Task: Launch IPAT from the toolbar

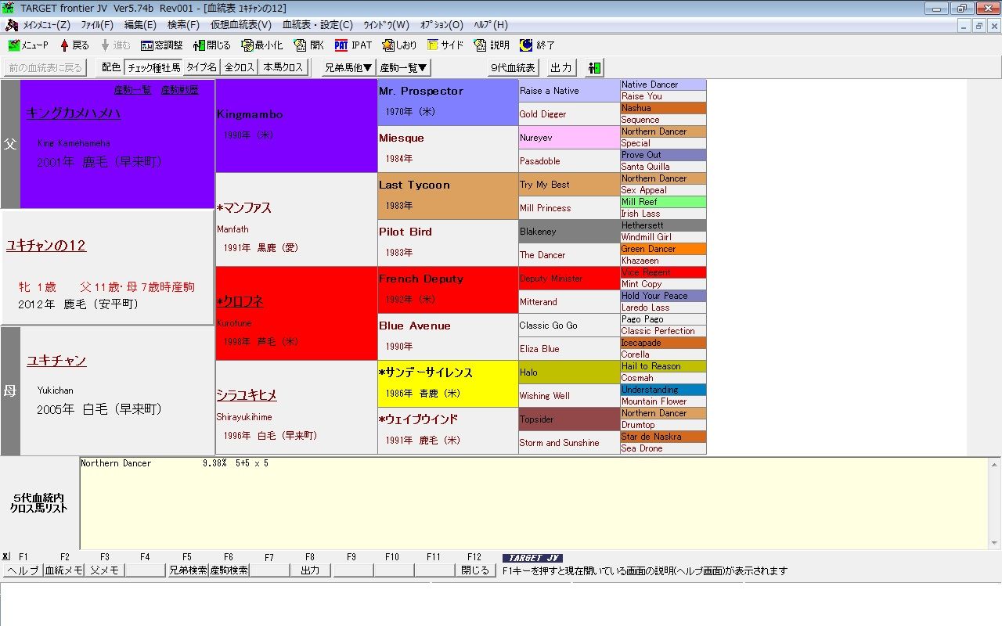Action: (353, 45)
